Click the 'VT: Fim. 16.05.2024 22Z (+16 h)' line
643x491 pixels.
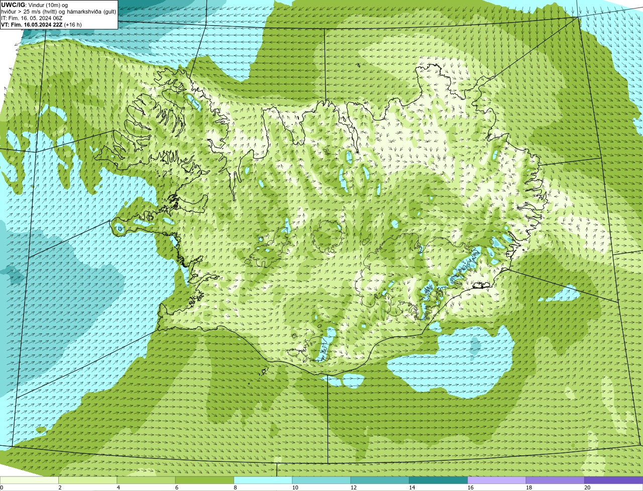41,24
